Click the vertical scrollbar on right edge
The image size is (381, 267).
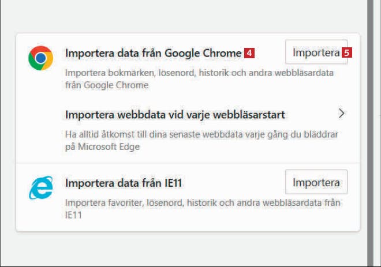coord(370,133)
